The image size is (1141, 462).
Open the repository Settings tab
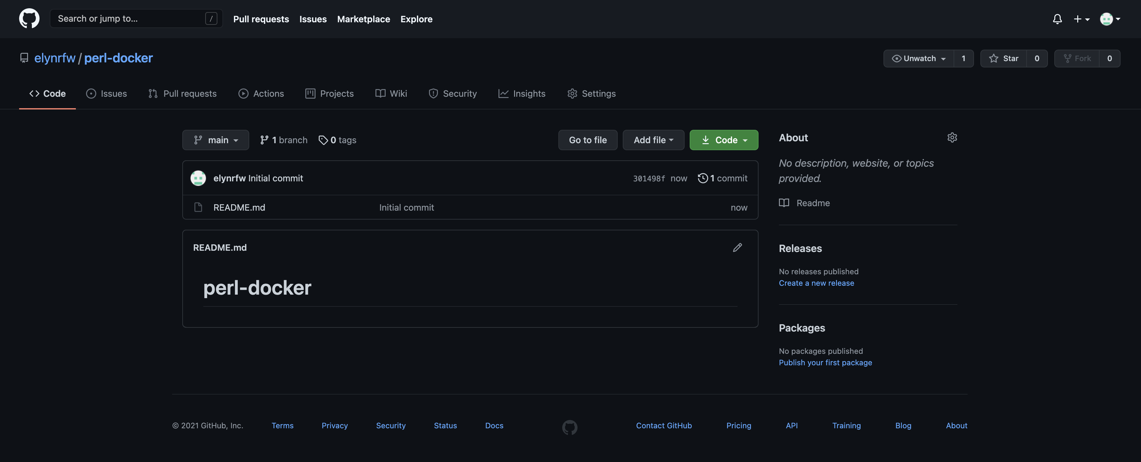click(x=591, y=93)
